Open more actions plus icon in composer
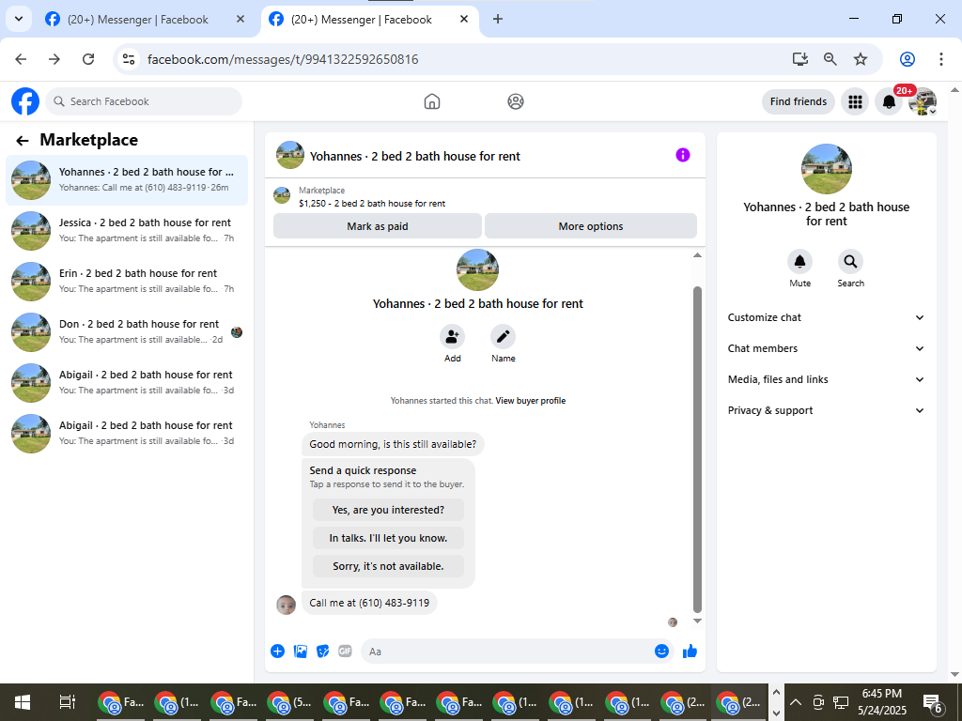 pos(277,652)
